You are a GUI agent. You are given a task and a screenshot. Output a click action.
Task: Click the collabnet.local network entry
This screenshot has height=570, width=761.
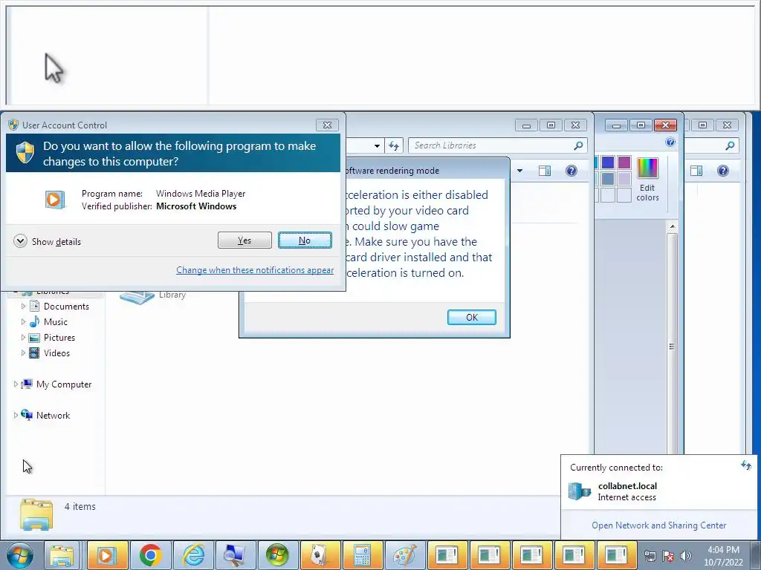[627, 491]
